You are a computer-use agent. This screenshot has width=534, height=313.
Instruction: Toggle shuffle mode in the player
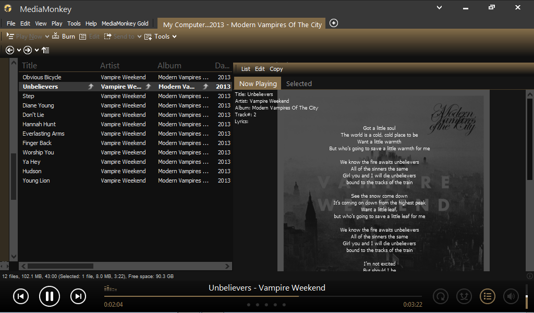pyautogui.click(x=464, y=296)
